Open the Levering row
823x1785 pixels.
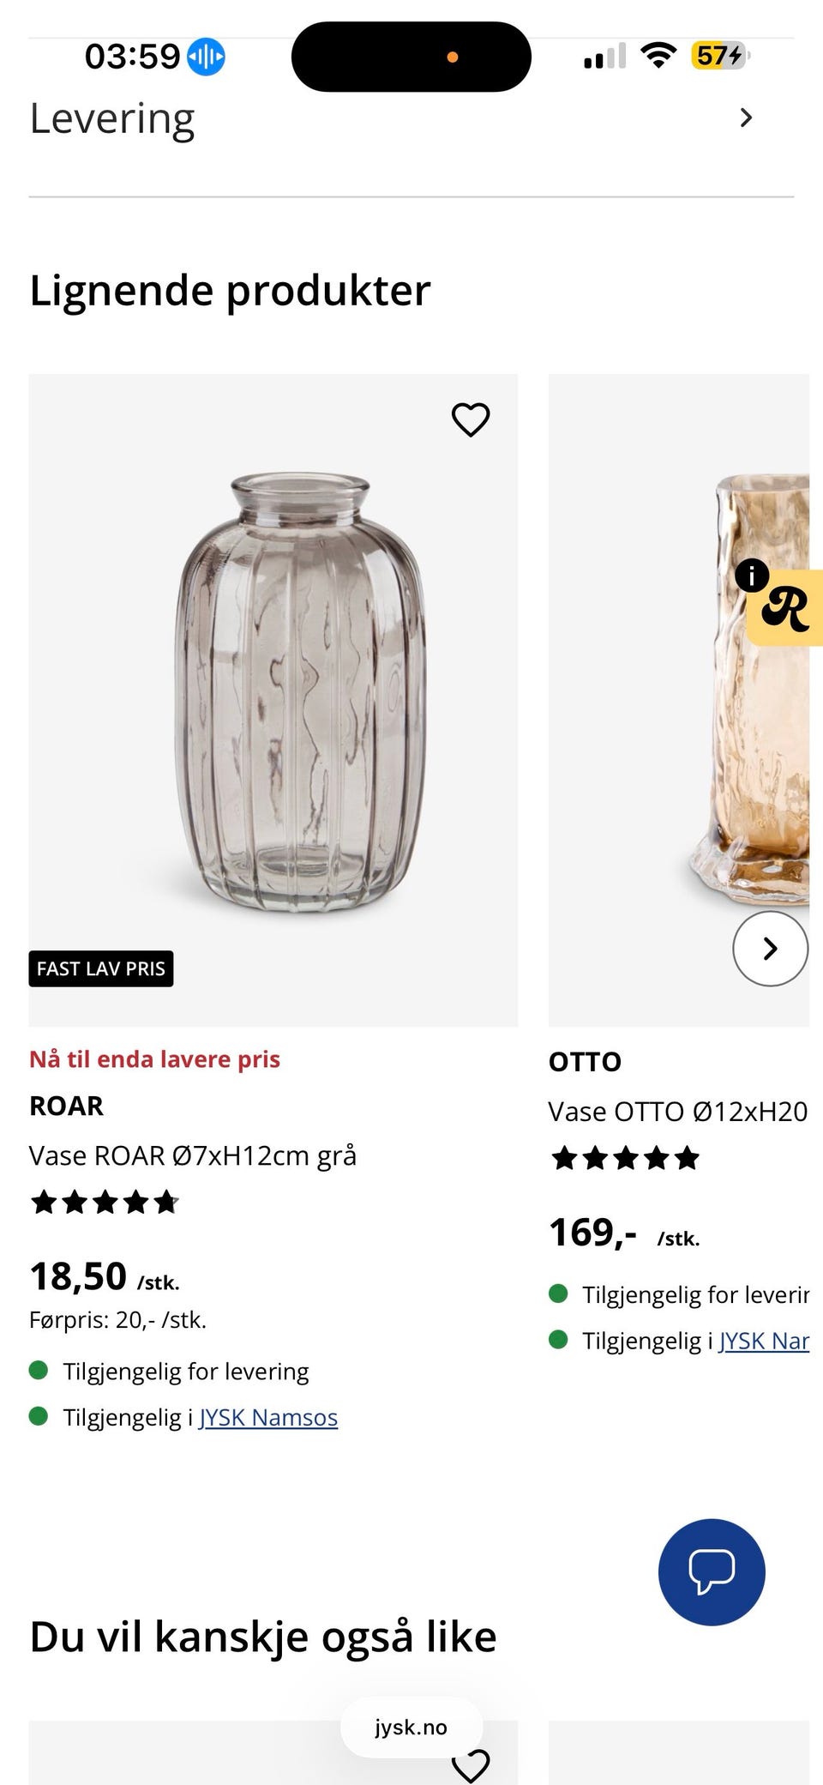(411, 118)
